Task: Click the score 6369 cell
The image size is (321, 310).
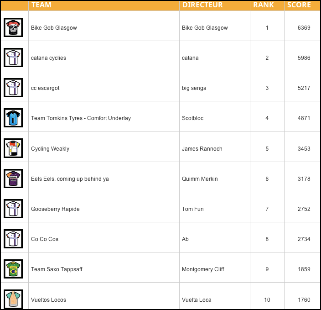Action: [x=304, y=28]
